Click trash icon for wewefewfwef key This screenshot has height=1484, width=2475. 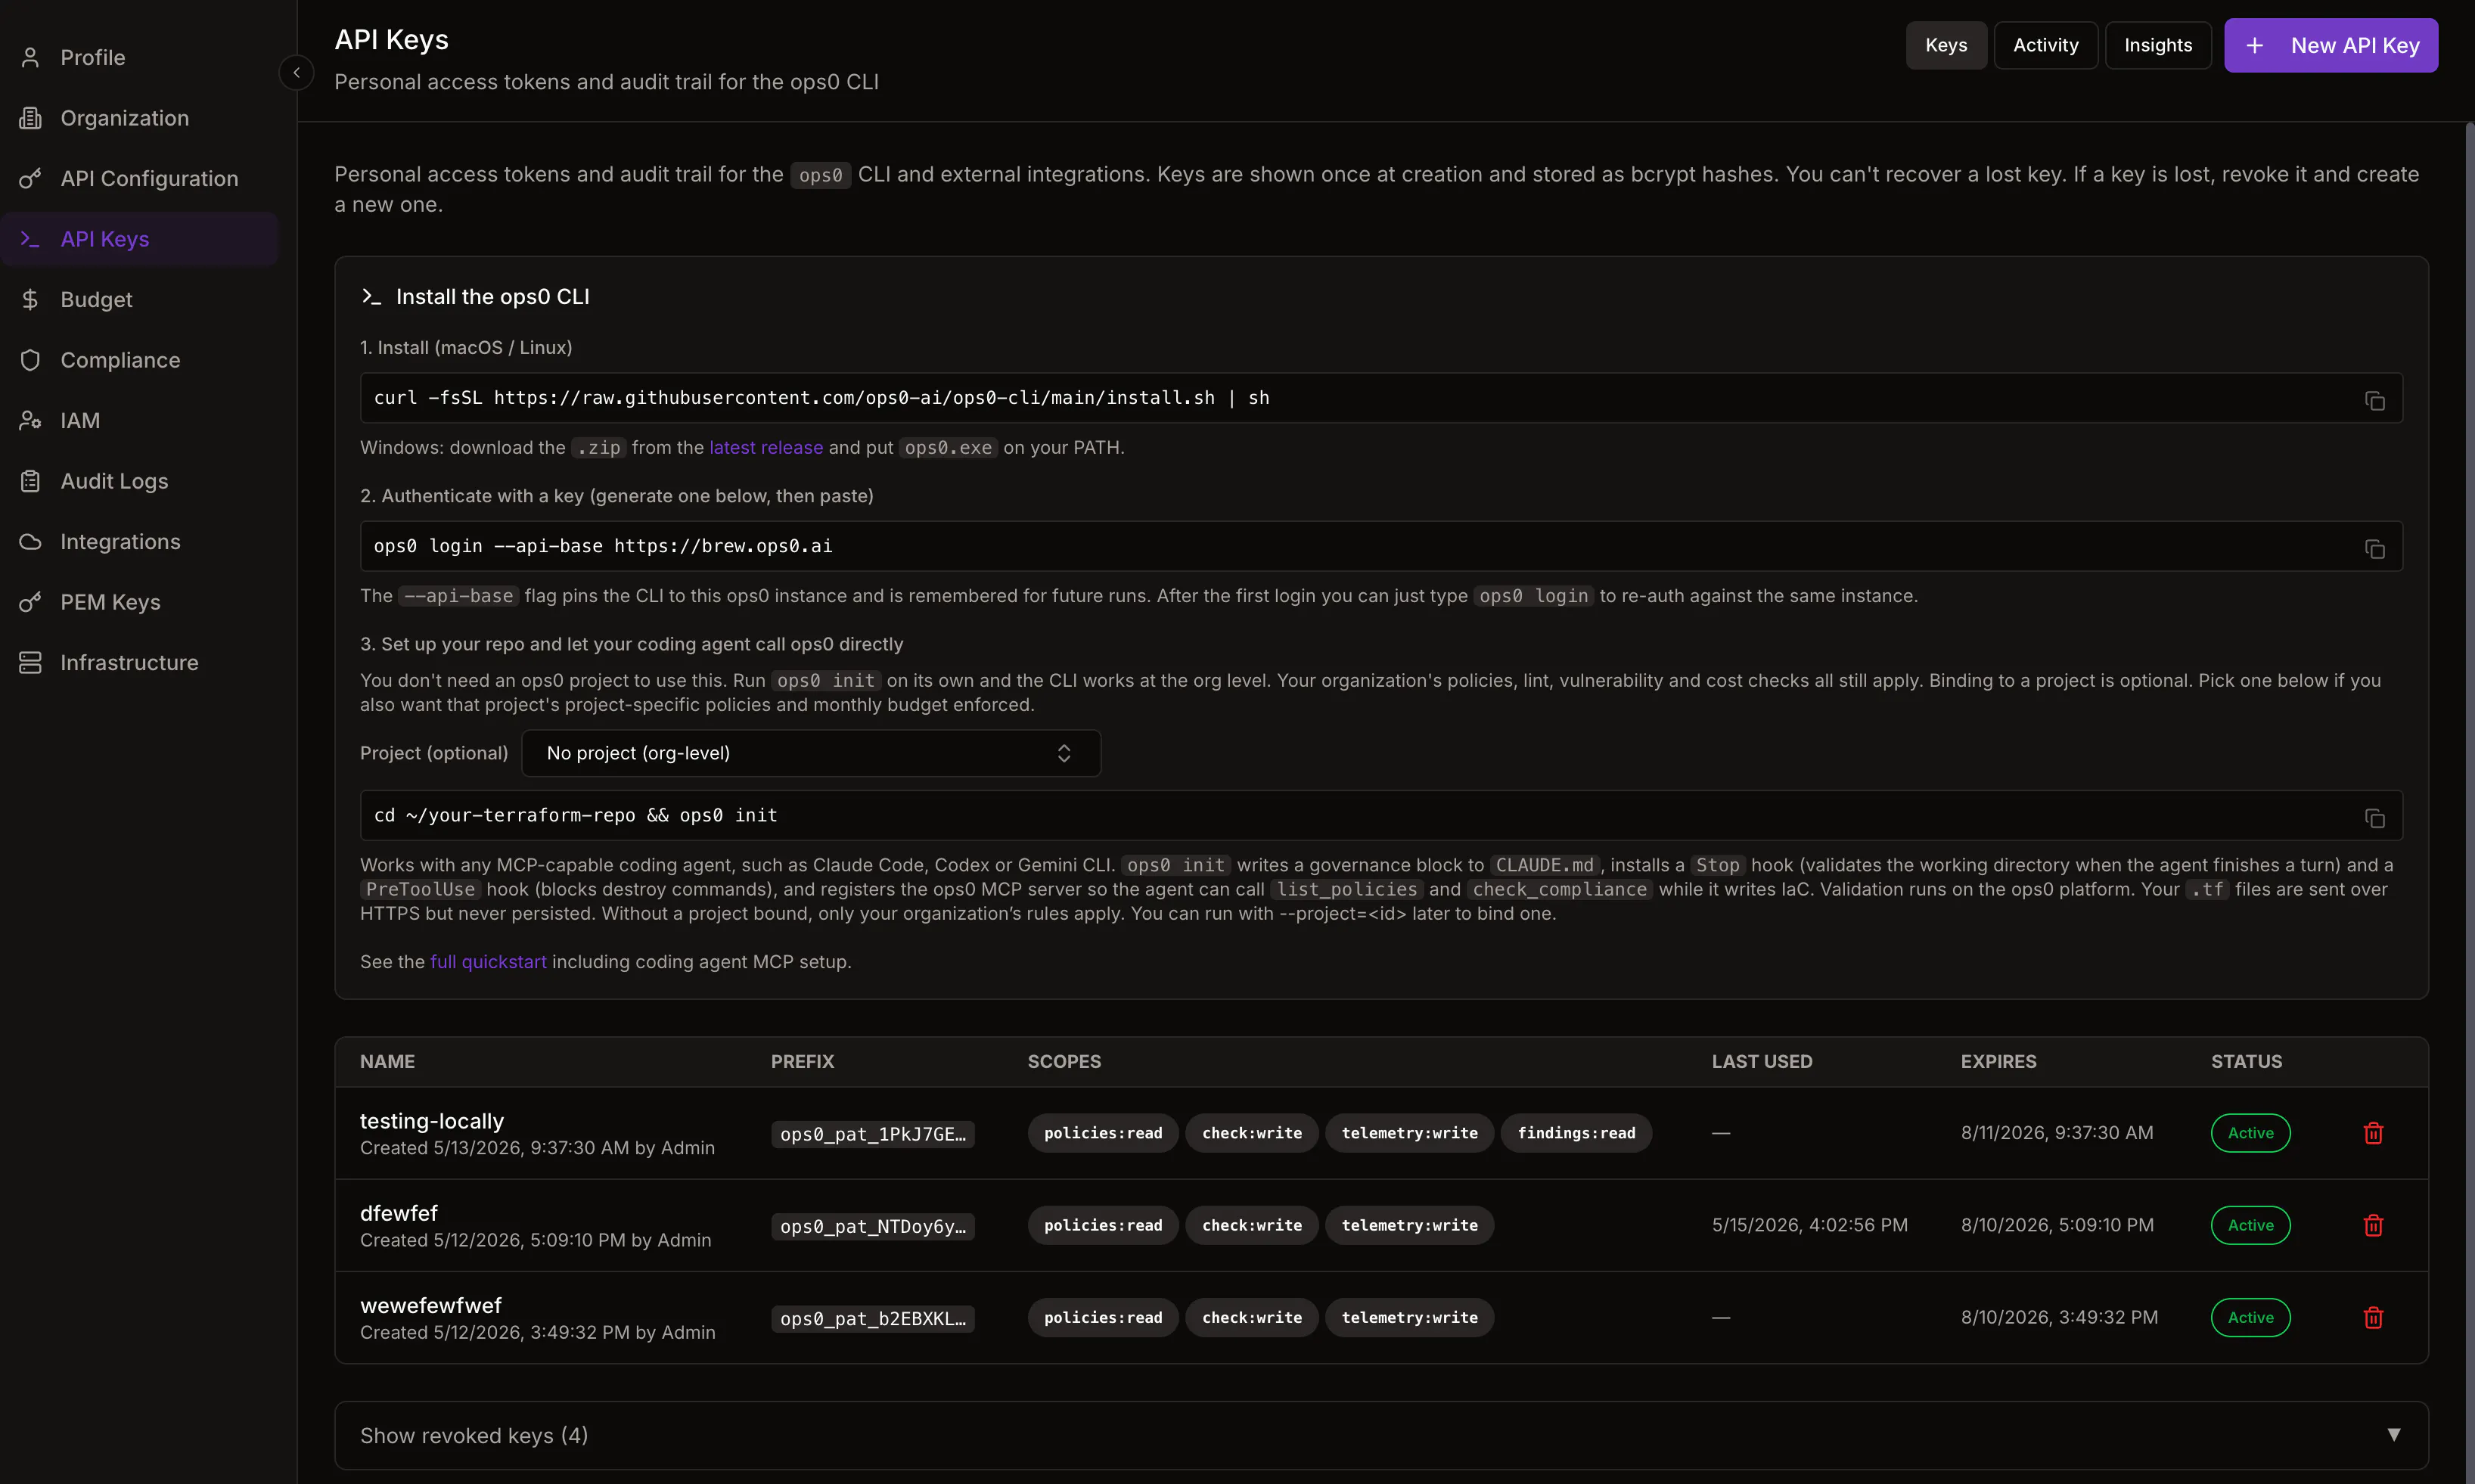2373,1318
